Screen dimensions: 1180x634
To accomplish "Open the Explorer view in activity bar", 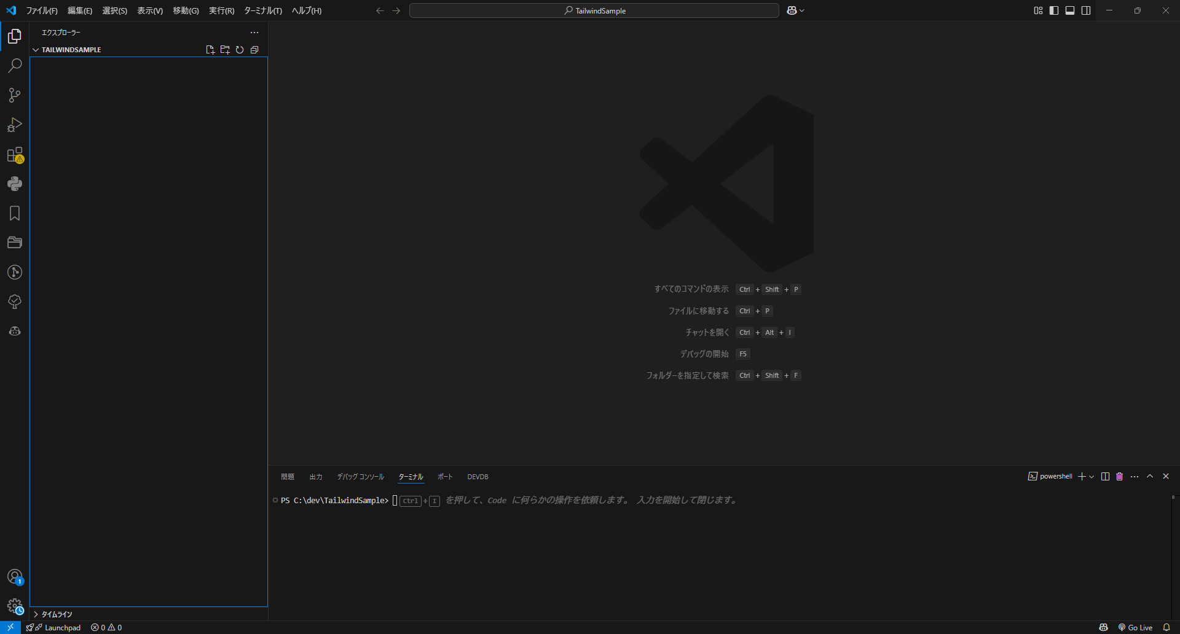I will (15, 36).
